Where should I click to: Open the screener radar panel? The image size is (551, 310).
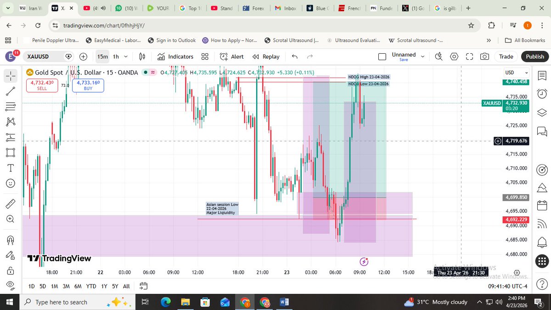541,169
